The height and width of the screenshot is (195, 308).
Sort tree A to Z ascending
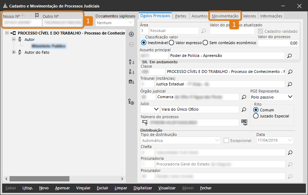131,62
